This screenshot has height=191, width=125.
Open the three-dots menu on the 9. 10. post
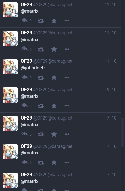pyautogui.click(x=67, y=106)
